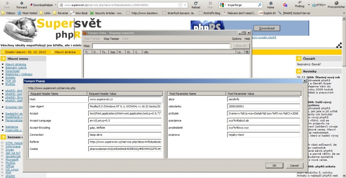346x178 pixels.
Task: Open the View Book bookmark
Action: click(x=79, y=13)
